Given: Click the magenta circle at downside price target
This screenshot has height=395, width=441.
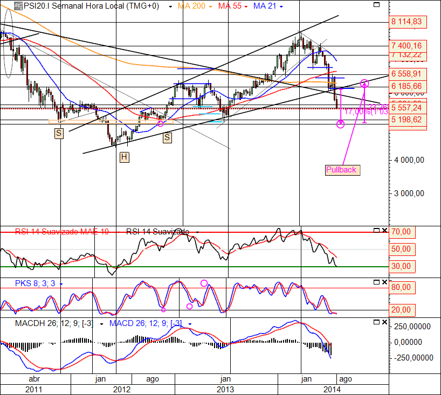Looking at the screenshot, I should [x=340, y=124].
